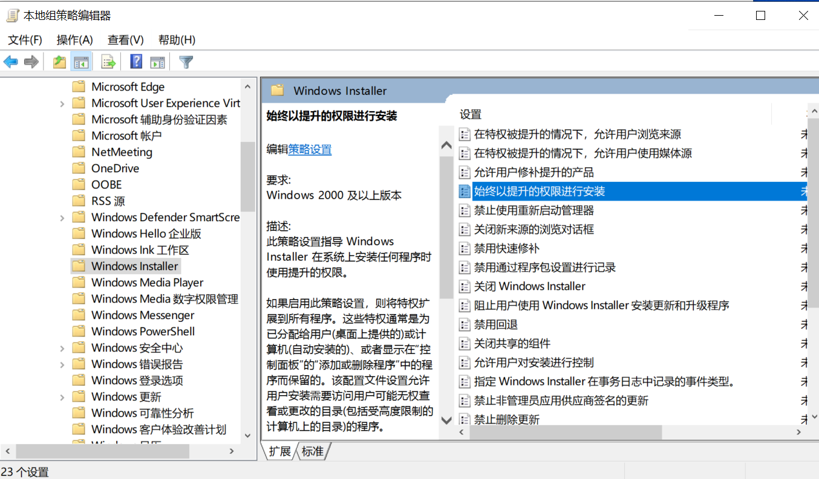Screen dimensions: 819x479
Task: Toggle Show/Hide Console Tree toolbar button
Action: 80,62
